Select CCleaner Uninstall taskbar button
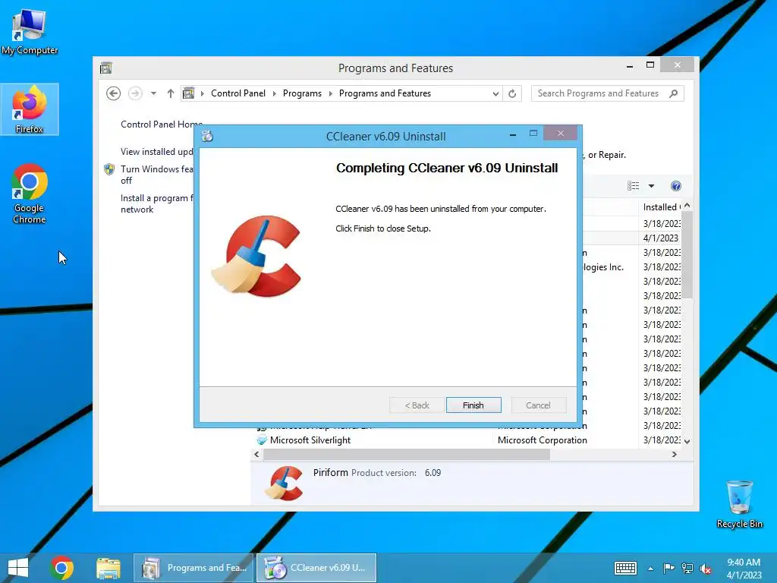777x583 pixels. coord(316,568)
